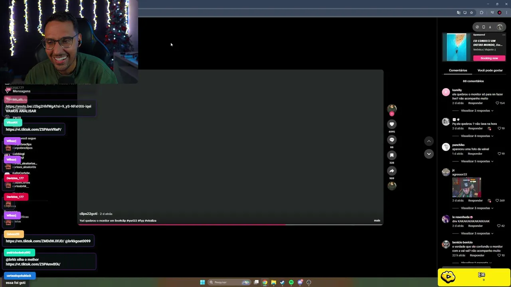Like jc's comment with 369 likes
Image resolution: width=511 pixels, height=287 pixels.
[x=497, y=201]
